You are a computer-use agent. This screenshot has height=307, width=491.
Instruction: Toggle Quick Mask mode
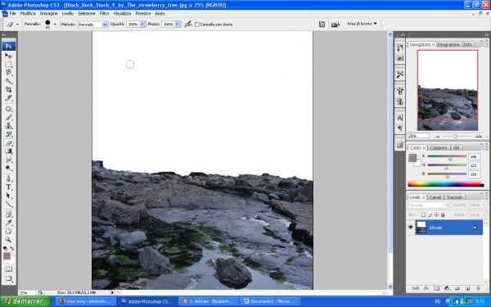8,269
